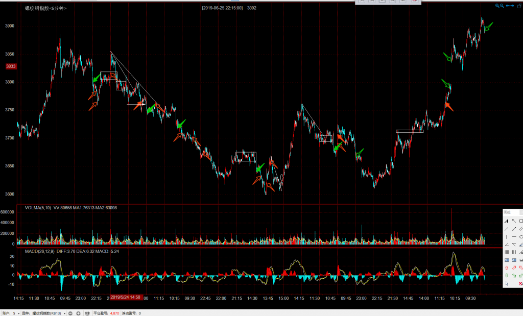Click the red X delete drawing tool
This screenshot has height=316, width=523.
(x=520, y=283)
